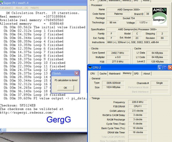The image size is (172, 142).
Task: Click the Voltage value 1.573 v
Action: 143,23
